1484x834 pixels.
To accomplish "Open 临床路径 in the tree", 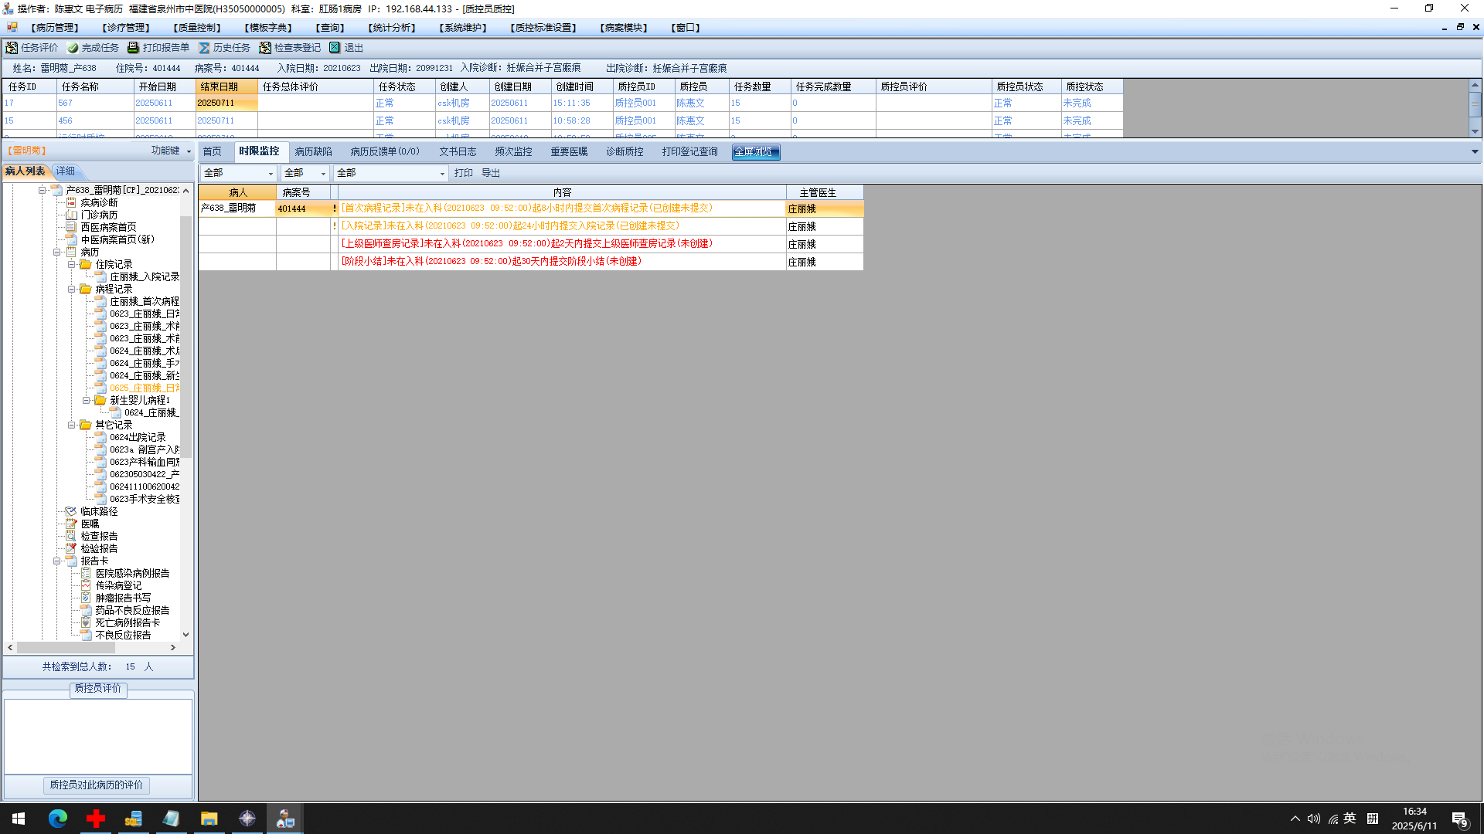I will click(99, 511).
